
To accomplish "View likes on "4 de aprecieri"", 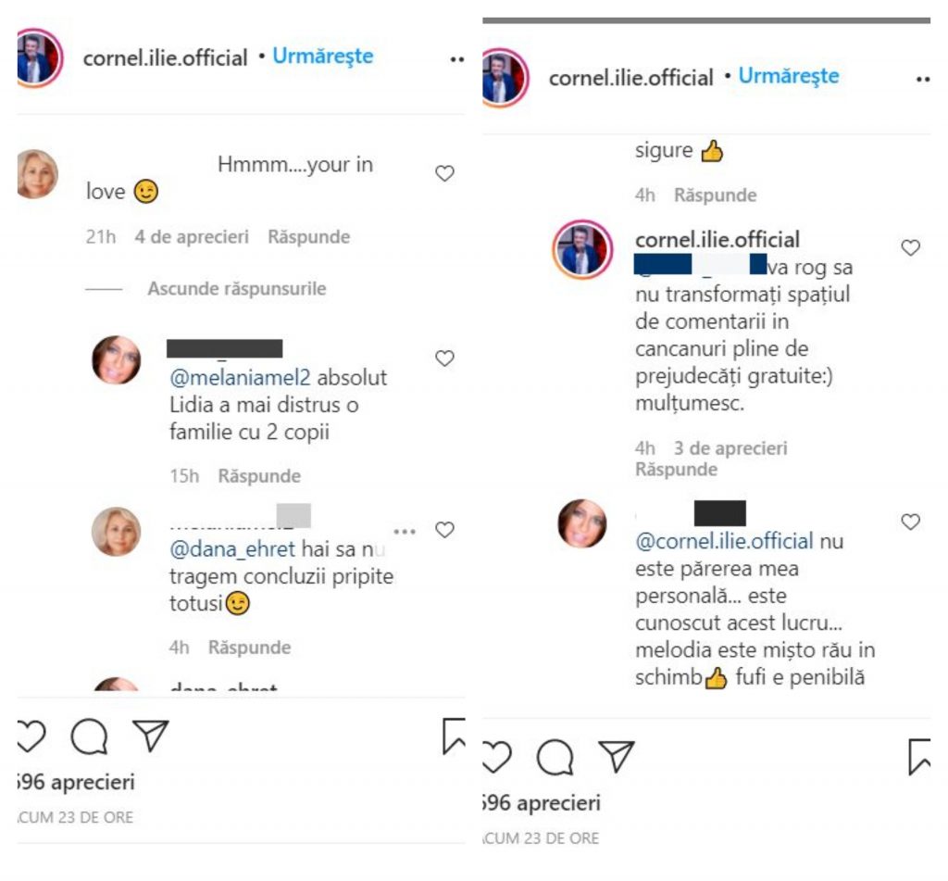I will click(x=192, y=237).
